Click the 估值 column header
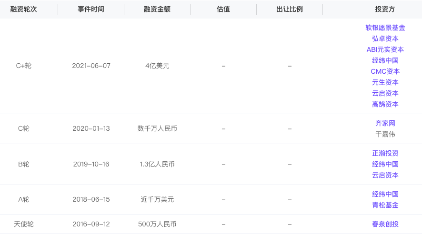The height and width of the screenshot is (234, 422). coord(223,9)
